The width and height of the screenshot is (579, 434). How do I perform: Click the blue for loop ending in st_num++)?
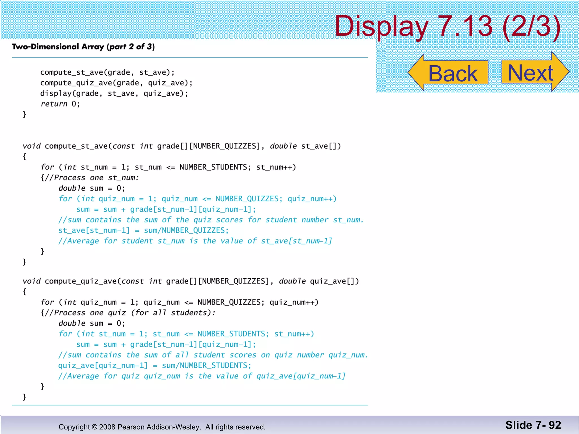186,334
